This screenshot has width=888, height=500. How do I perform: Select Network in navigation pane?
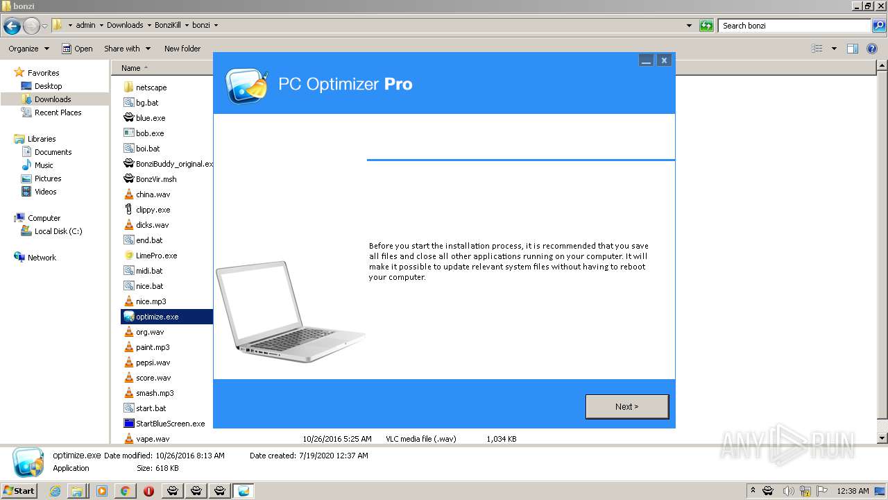pos(42,258)
